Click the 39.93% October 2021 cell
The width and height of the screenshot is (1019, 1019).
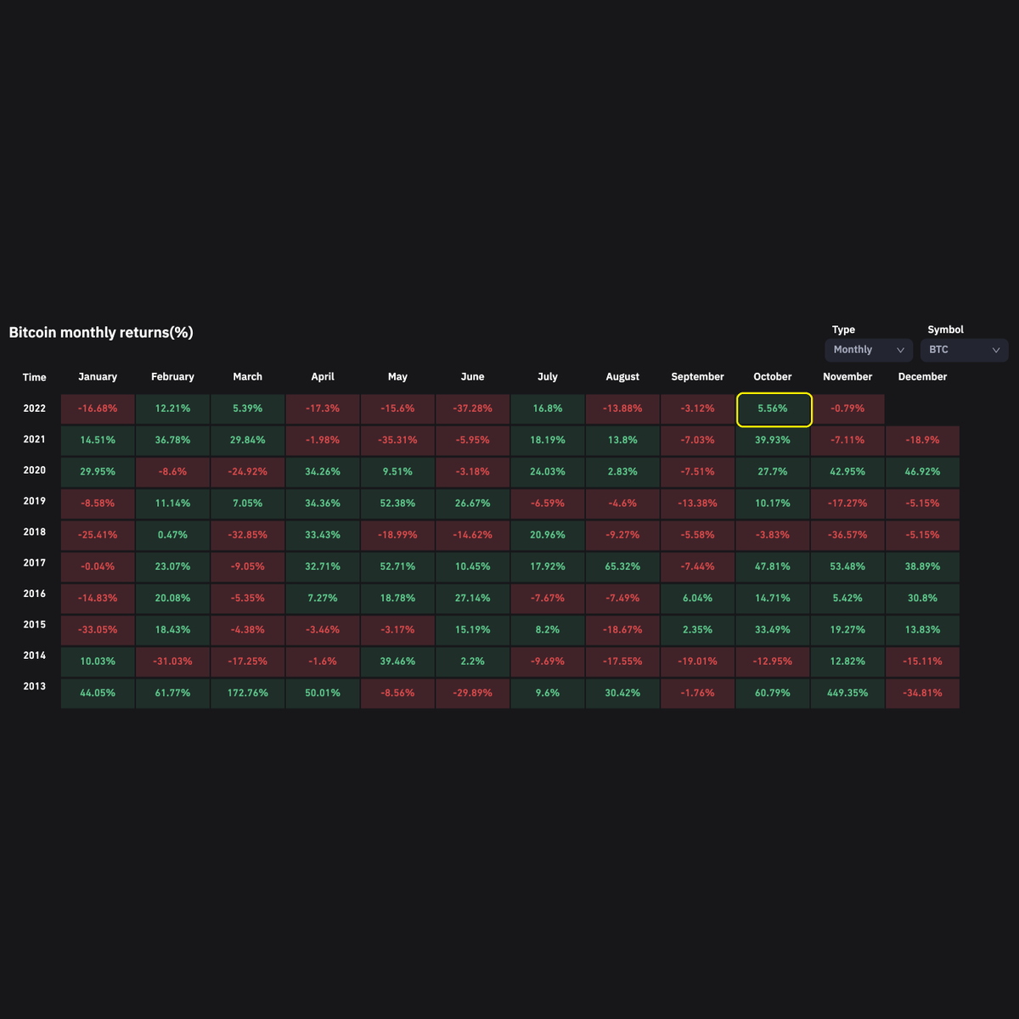(773, 441)
